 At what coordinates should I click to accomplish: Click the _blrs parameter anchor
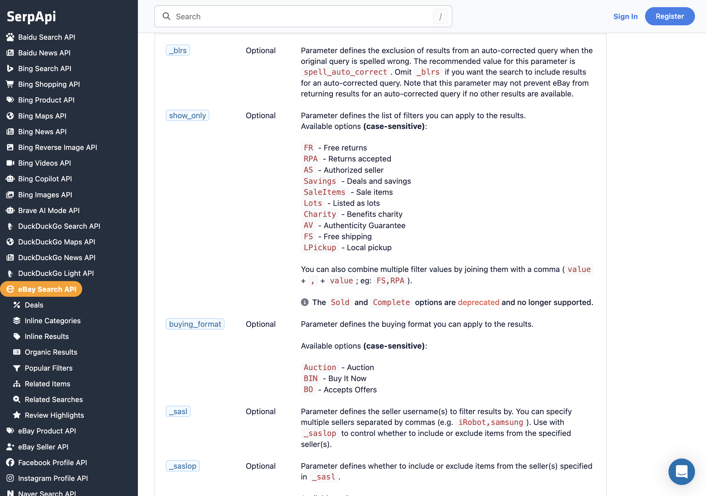(178, 50)
